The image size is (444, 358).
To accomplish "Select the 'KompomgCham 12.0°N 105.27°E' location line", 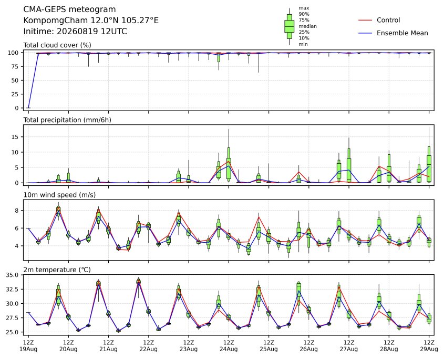I will tap(91, 21).
